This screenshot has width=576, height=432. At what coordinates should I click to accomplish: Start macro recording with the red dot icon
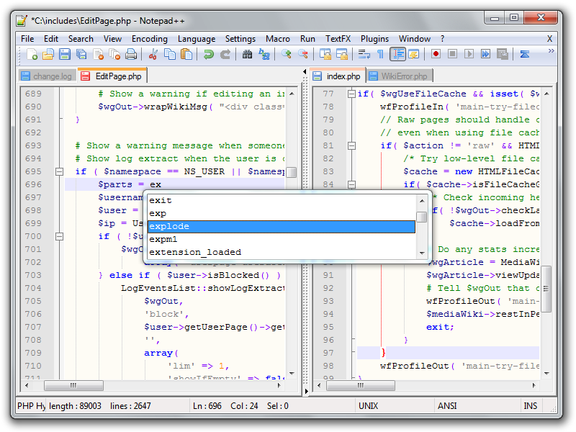click(x=436, y=54)
